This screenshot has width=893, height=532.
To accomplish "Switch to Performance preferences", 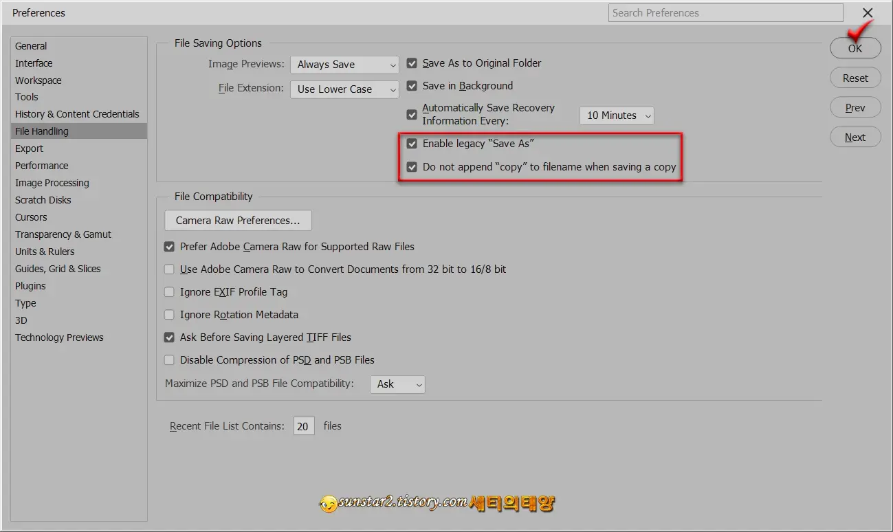I will pos(79,166).
